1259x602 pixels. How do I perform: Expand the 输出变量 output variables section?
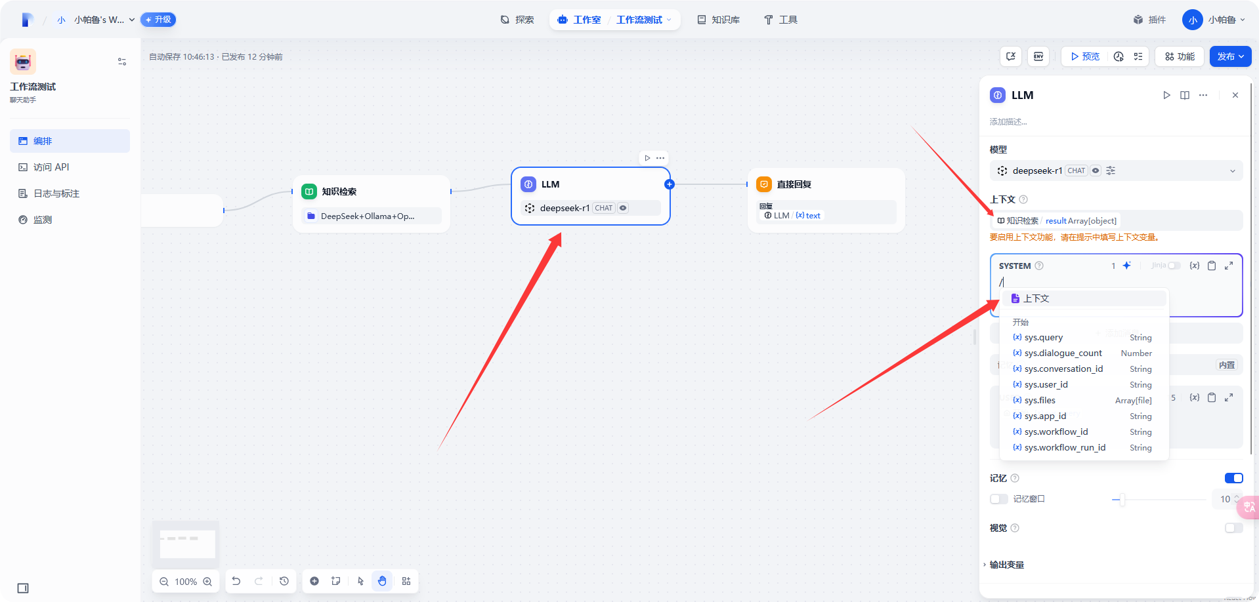1006,565
